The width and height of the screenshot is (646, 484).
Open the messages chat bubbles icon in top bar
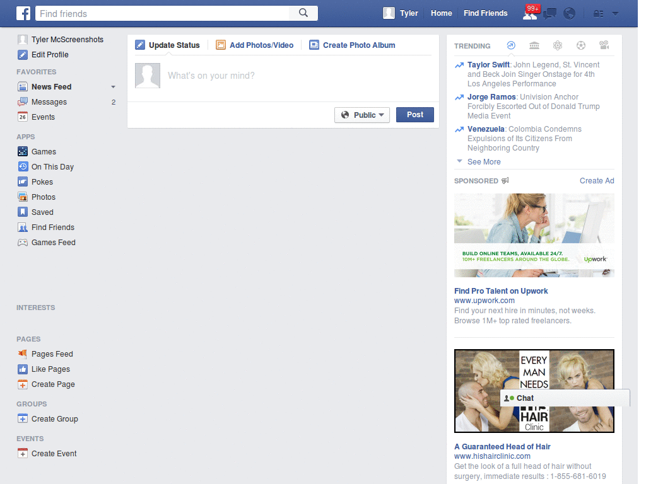tap(549, 14)
